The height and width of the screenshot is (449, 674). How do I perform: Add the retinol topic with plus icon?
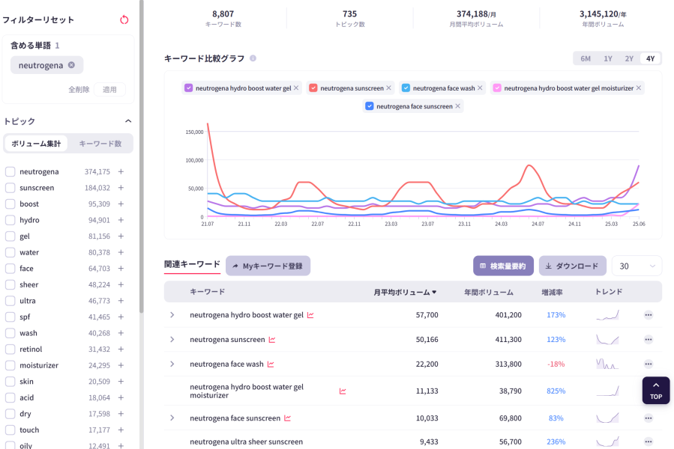(x=121, y=349)
